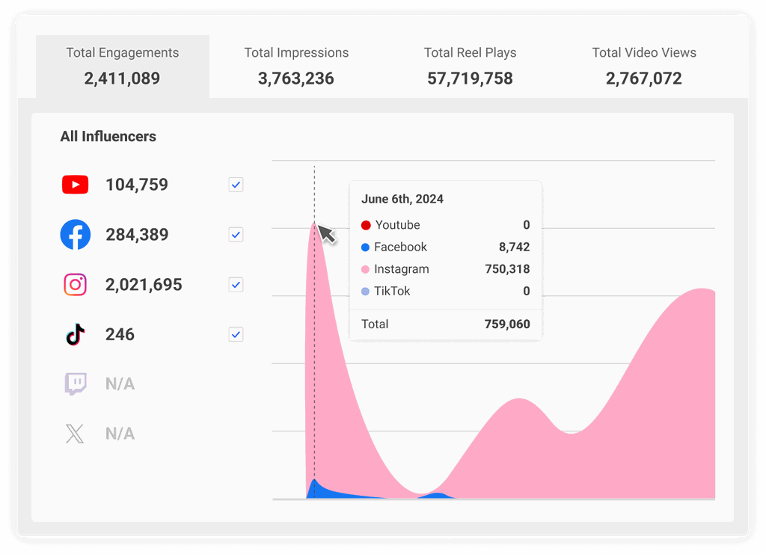Open the Total Reel Plays tab

pyautogui.click(x=470, y=66)
